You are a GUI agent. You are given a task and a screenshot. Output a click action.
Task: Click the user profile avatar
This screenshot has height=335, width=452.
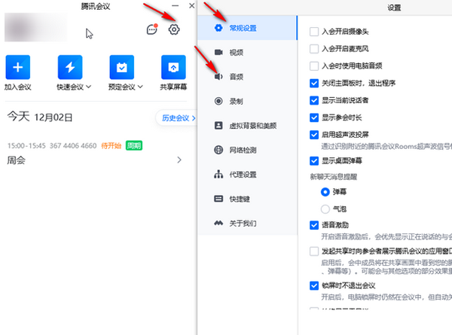(35, 29)
